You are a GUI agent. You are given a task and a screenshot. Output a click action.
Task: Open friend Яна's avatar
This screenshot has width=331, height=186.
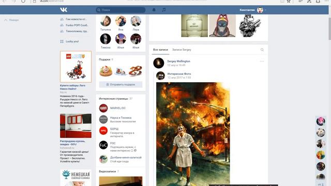coord(121,21)
